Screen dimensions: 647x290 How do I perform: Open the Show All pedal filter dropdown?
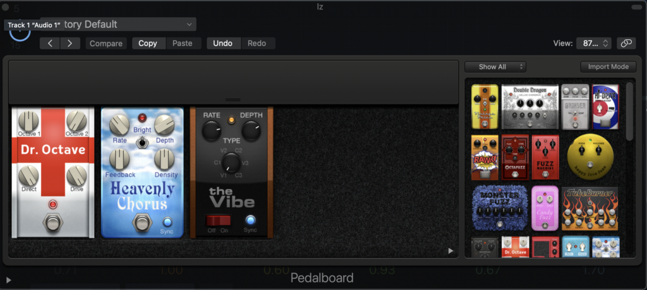495,67
